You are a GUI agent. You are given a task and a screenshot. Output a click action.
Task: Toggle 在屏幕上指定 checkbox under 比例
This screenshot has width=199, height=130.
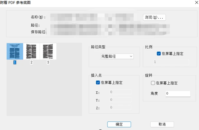click(x=159, y=54)
